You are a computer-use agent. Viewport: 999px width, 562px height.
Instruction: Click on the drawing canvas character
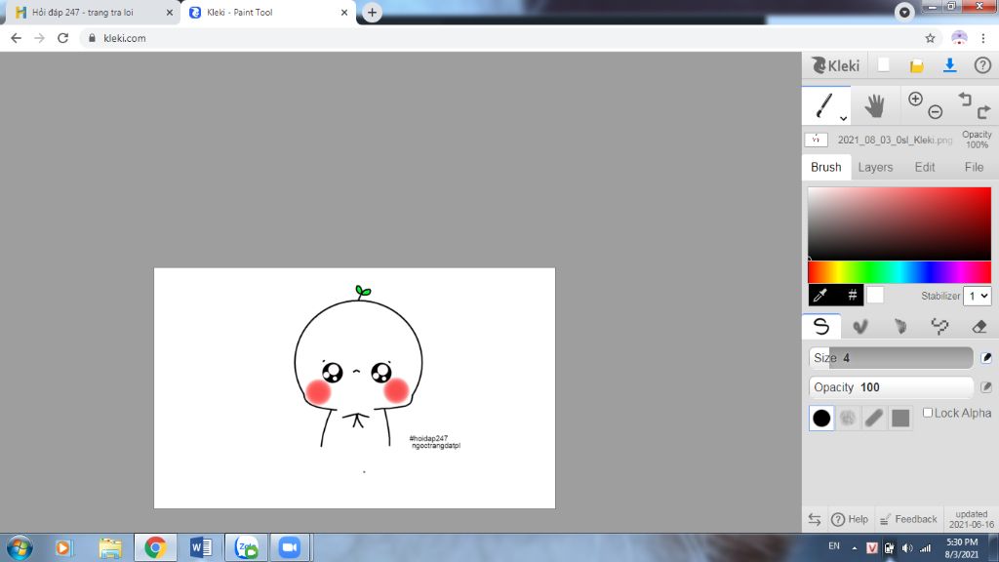point(358,367)
